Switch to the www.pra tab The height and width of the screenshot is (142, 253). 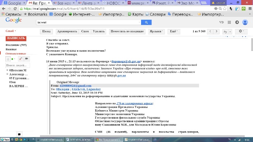tap(138, 3)
